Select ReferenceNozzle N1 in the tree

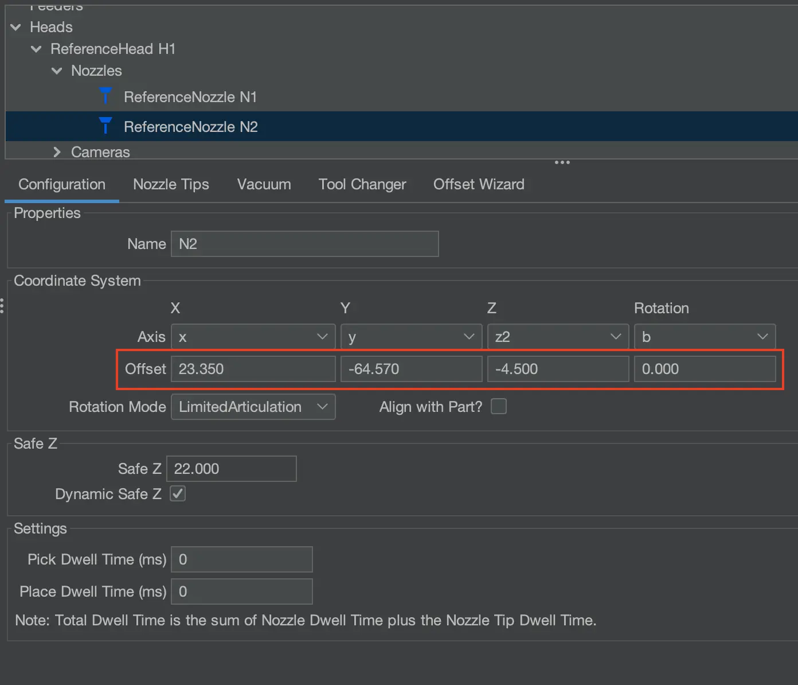[190, 97]
